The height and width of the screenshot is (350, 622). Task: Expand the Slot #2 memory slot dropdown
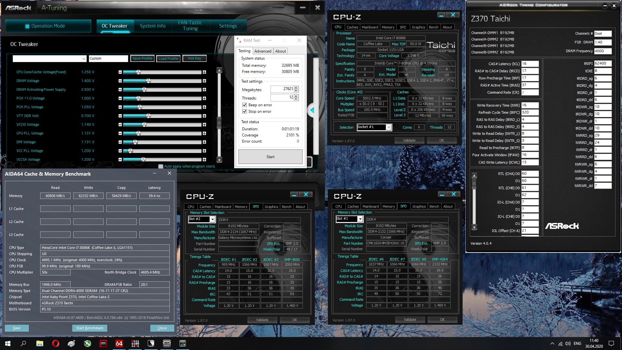pyautogui.click(x=213, y=219)
